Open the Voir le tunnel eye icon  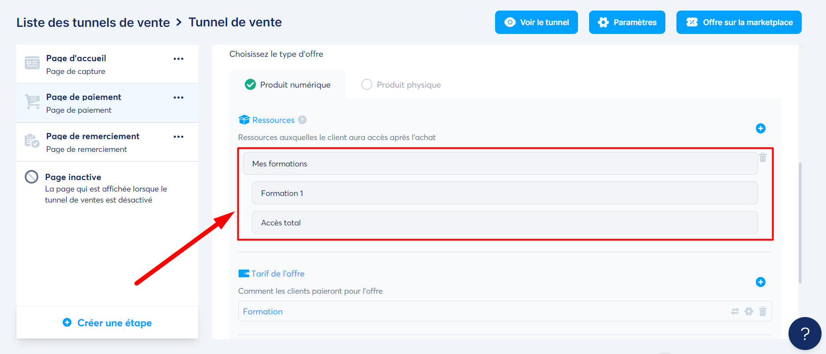(511, 22)
